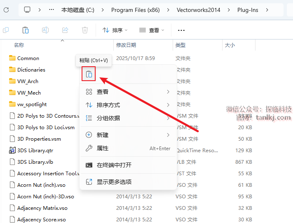Image resolution: width=293 pixels, height=223 pixels.
Task: Click the paste icon in context menu
Action: click(89, 74)
